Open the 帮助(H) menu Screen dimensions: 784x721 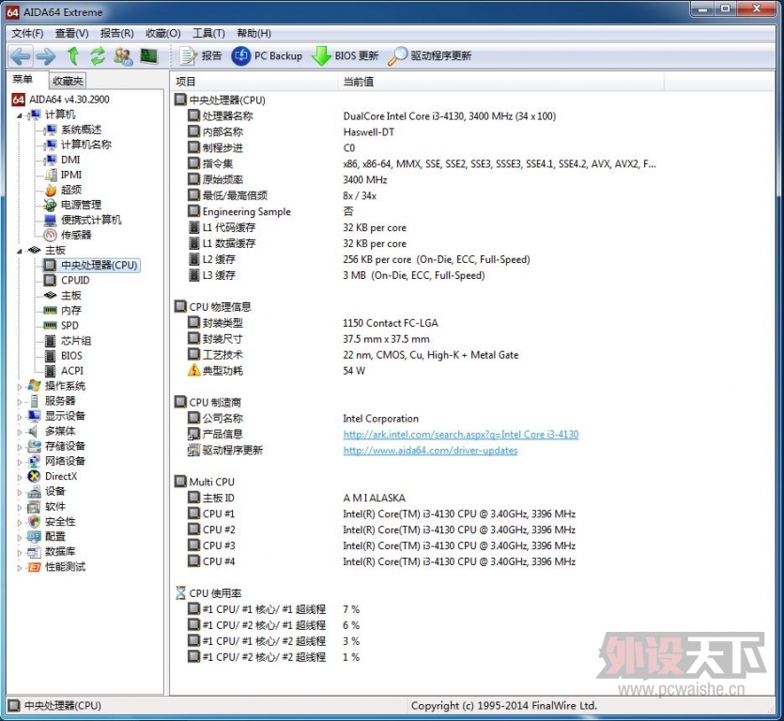[254, 34]
